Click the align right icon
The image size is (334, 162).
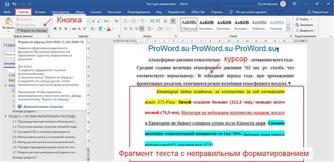point(136,29)
